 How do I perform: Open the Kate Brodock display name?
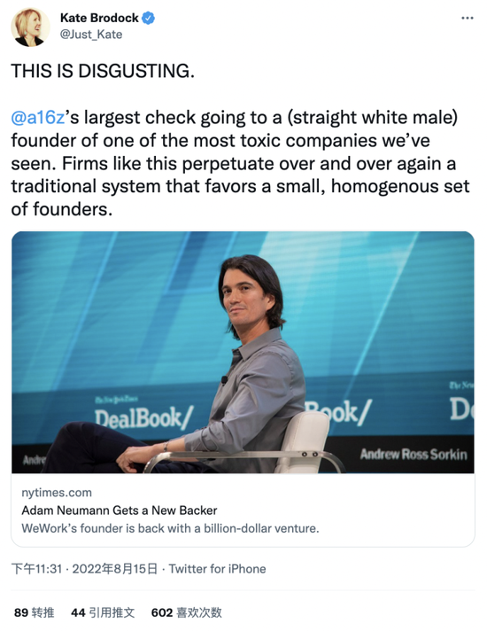pos(99,18)
